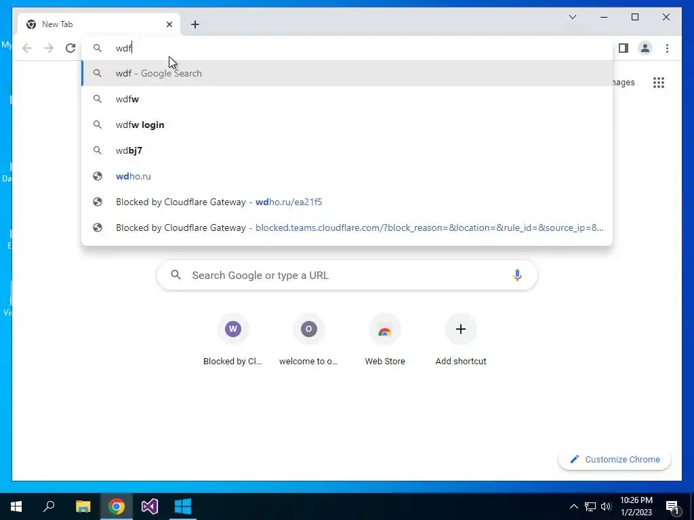Open the Web Store shortcut

385,341
